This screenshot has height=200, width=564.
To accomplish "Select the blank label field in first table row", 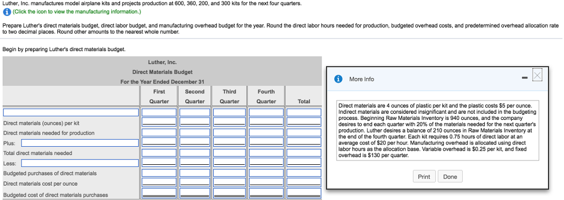I will pyautogui.click(x=71, y=113).
